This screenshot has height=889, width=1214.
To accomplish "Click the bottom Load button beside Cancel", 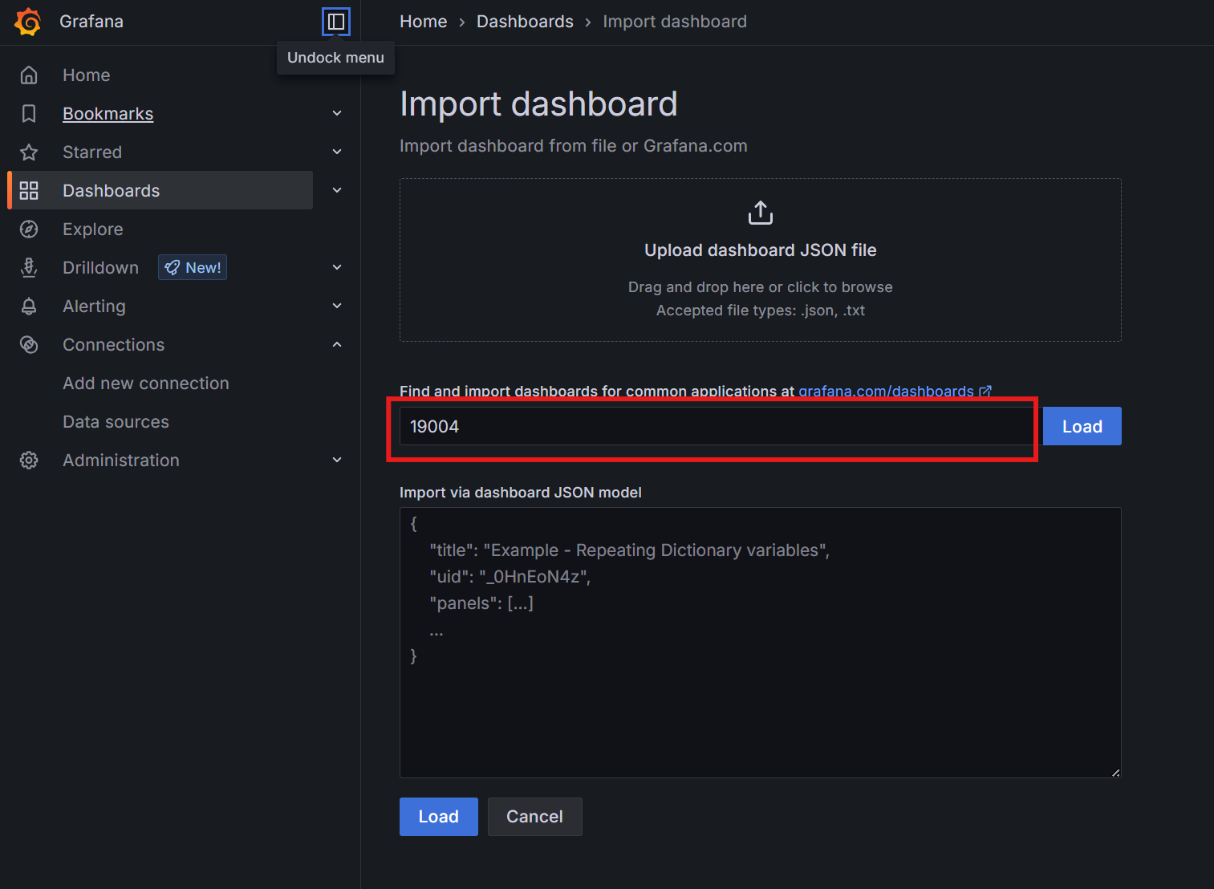I will click(x=439, y=817).
